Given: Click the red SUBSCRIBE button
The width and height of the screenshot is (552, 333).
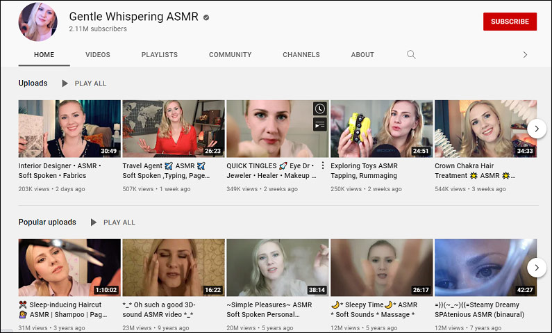Looking at the screenshot, I should 510,22.
